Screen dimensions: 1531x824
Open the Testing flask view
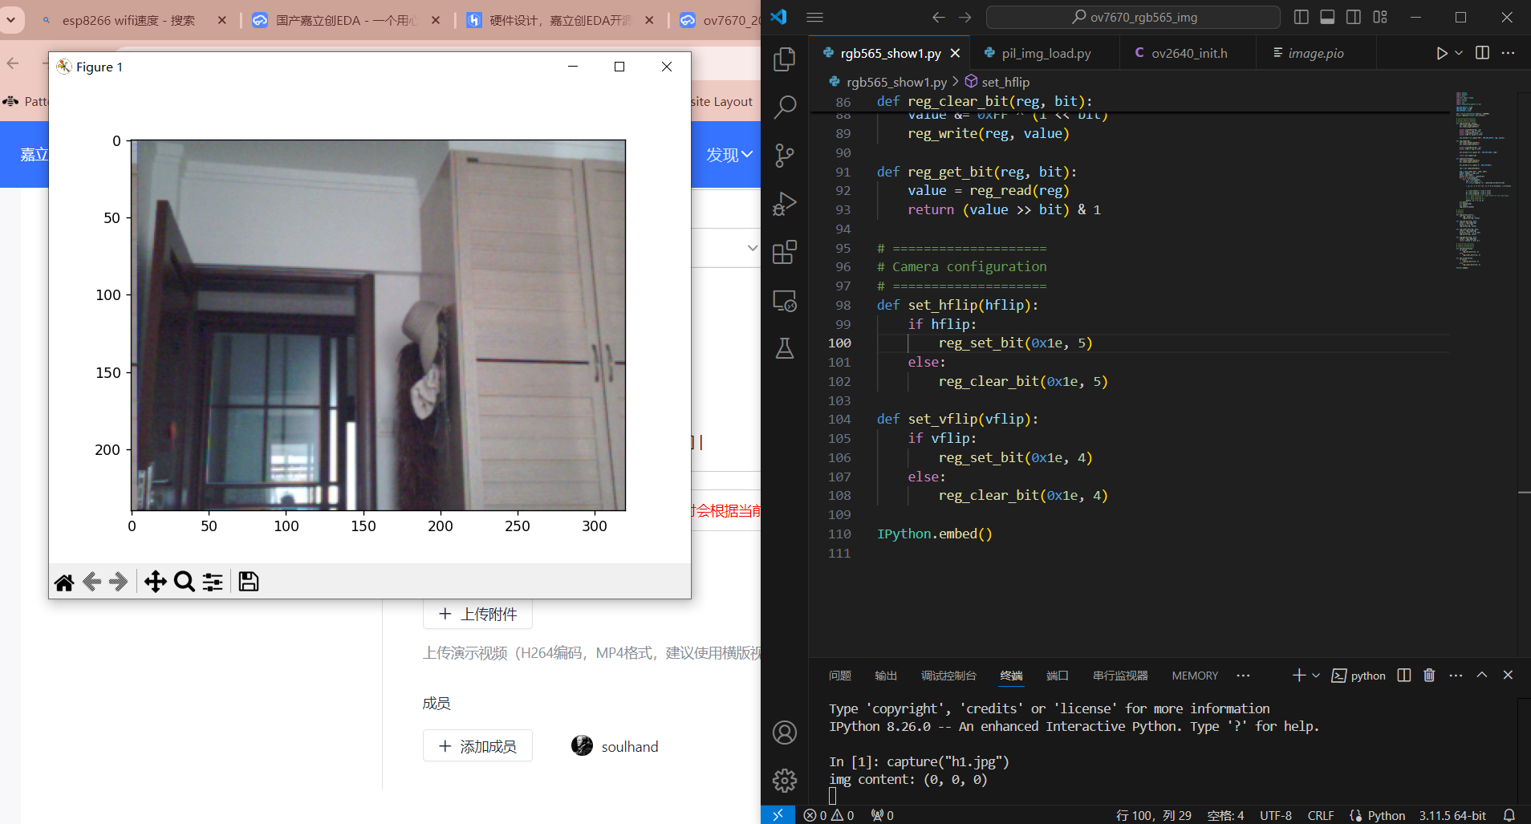click(x=785, y=348)
